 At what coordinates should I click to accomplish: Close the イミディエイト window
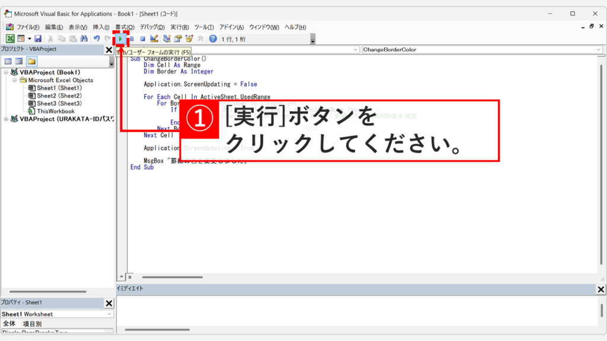[600, 289]
